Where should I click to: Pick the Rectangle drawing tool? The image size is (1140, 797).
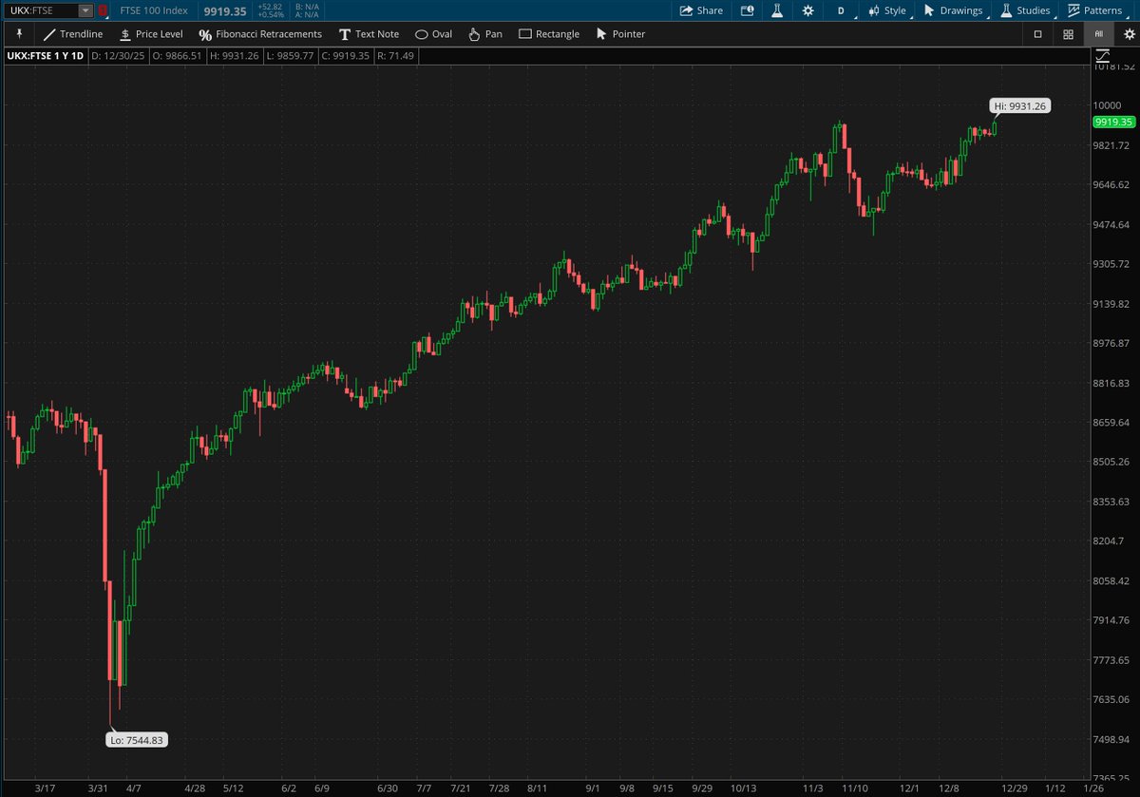point(549,33)
